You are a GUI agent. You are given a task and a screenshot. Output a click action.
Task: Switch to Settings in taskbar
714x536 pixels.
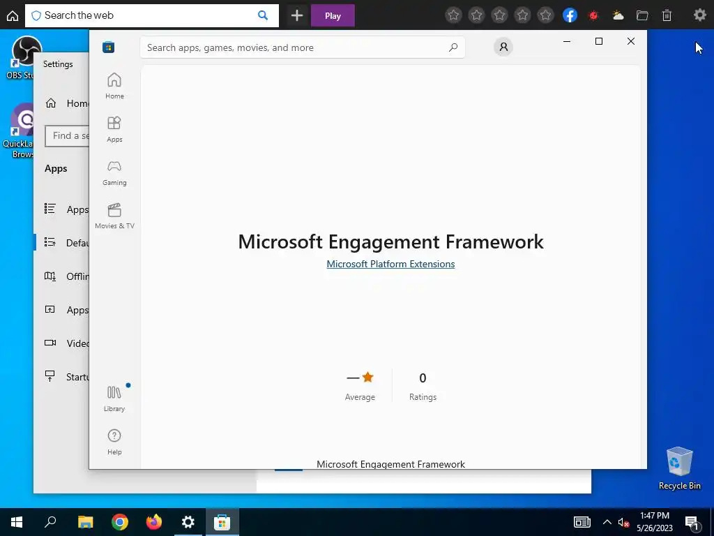(x=188, y=522)
